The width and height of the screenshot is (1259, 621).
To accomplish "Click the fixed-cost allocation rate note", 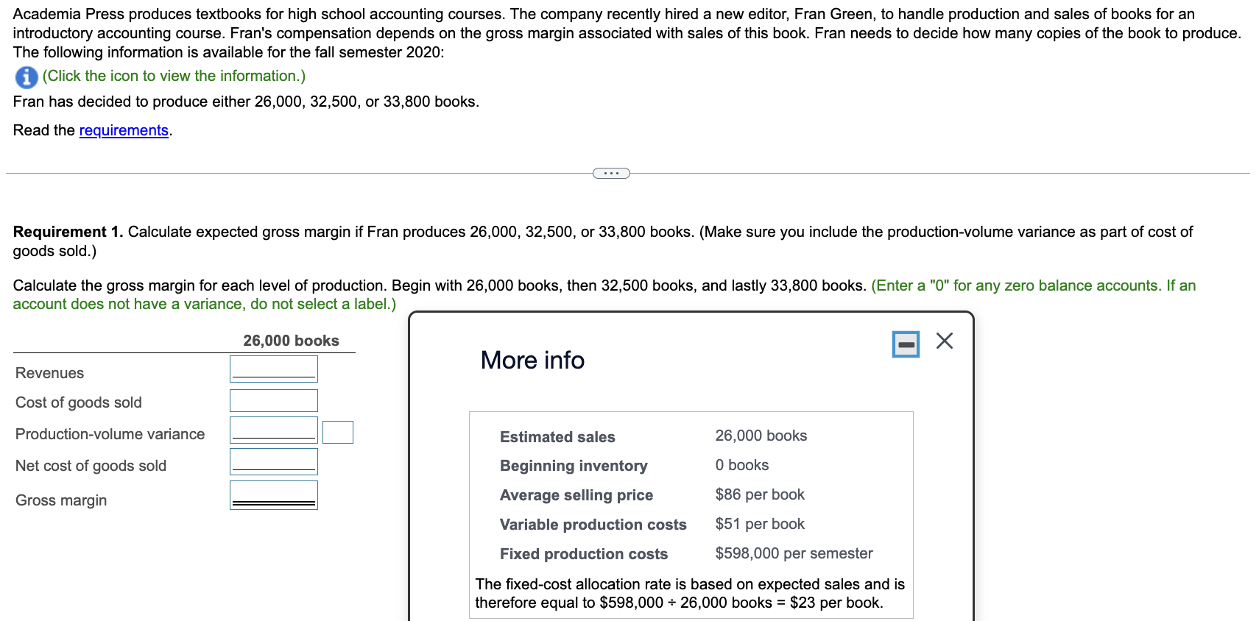I will point(690,593).
